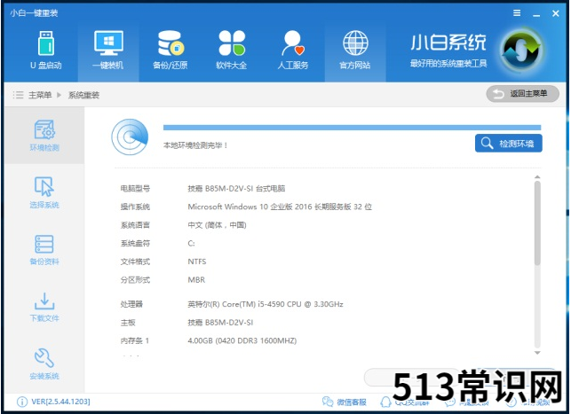This screenshot has height=414, width=571.
Task: Click 4.00GB DDR3 1600MHZ value
Action: 242,340
